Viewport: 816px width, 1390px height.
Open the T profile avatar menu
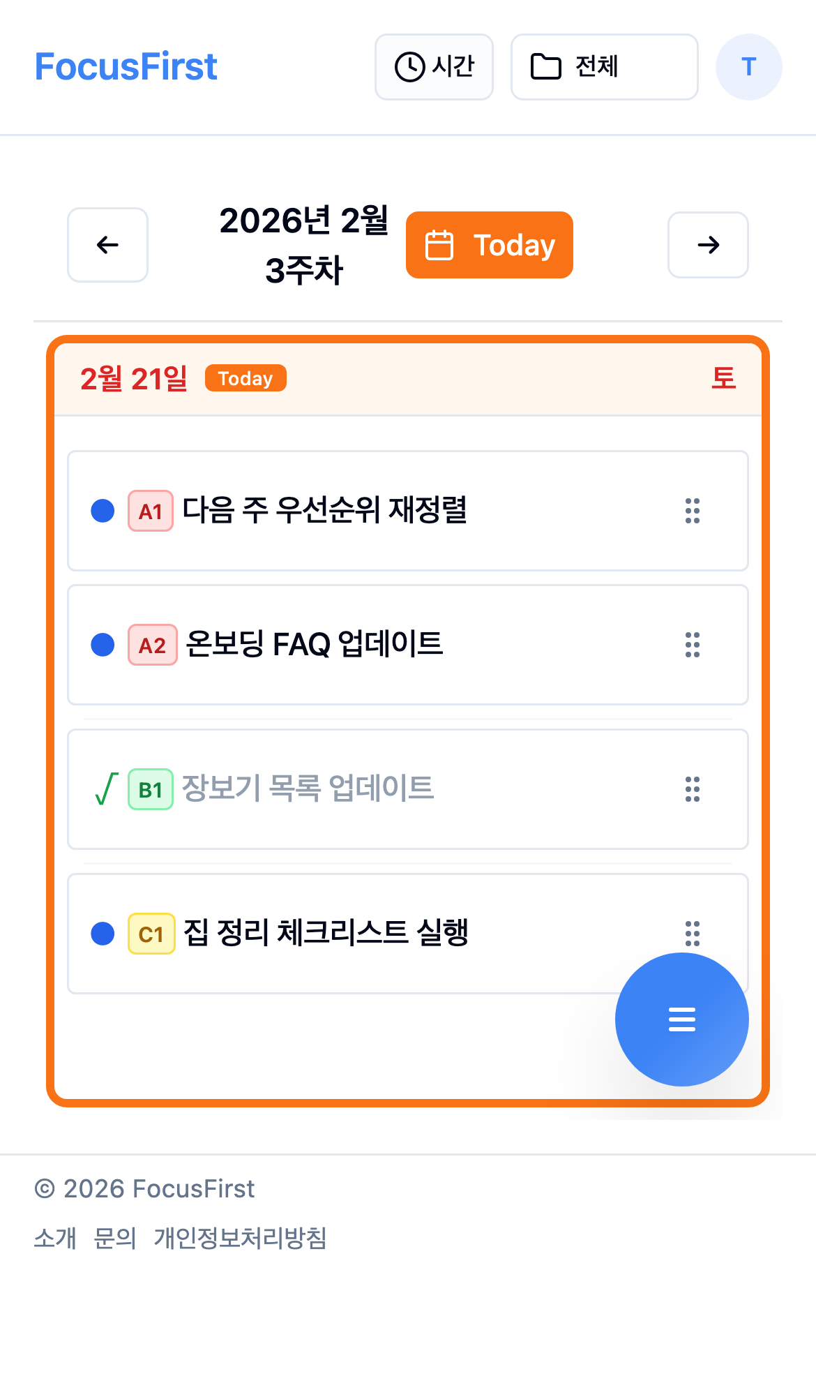pos(748,67)
